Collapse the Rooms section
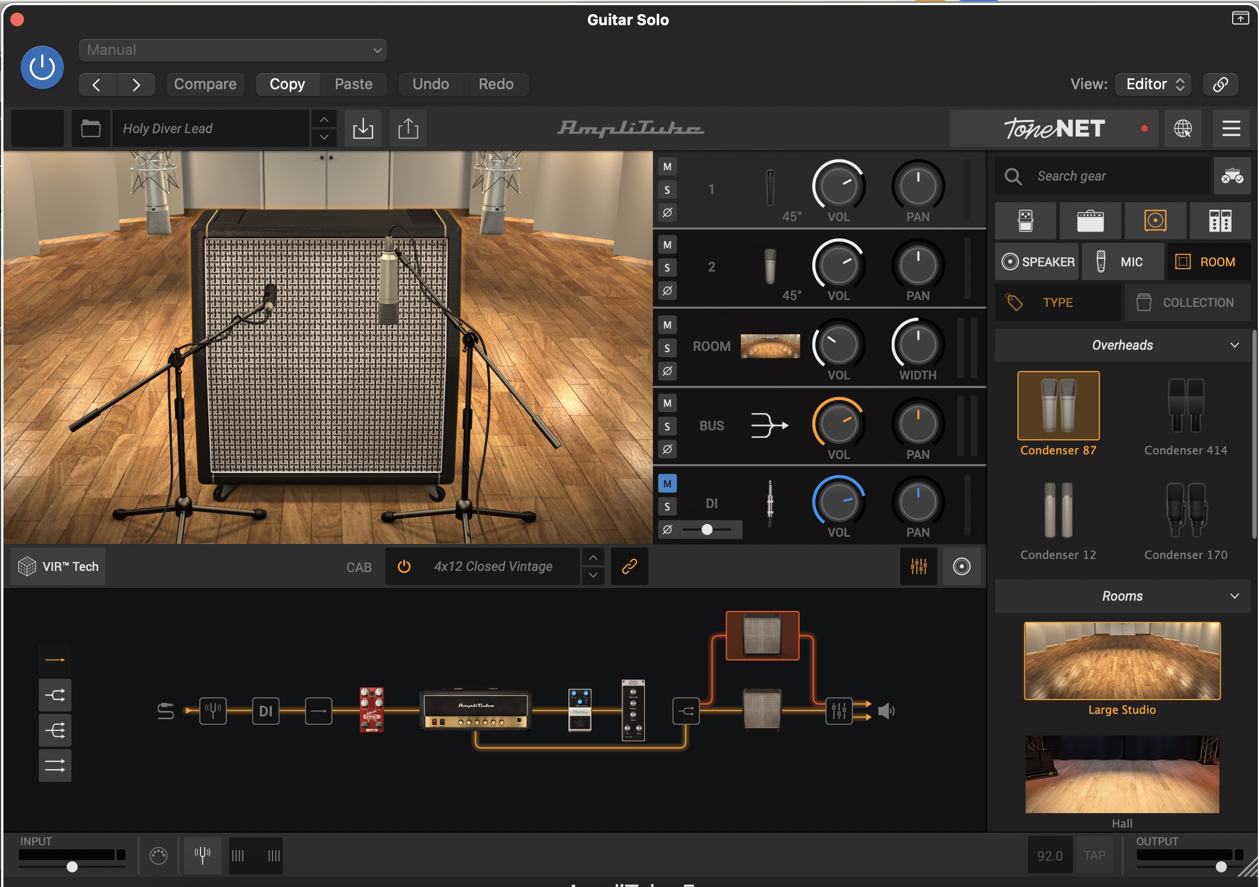The height and width of the screenshot is (887, 1259). [x=1122, y=596]
